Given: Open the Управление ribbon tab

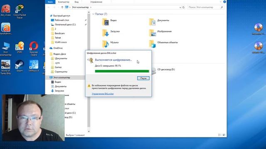Looking at the screenshot, I should click(96, 2).
